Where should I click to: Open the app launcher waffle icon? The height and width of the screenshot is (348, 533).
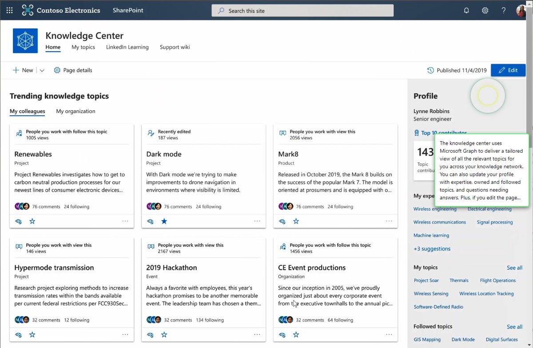[10, 10]
